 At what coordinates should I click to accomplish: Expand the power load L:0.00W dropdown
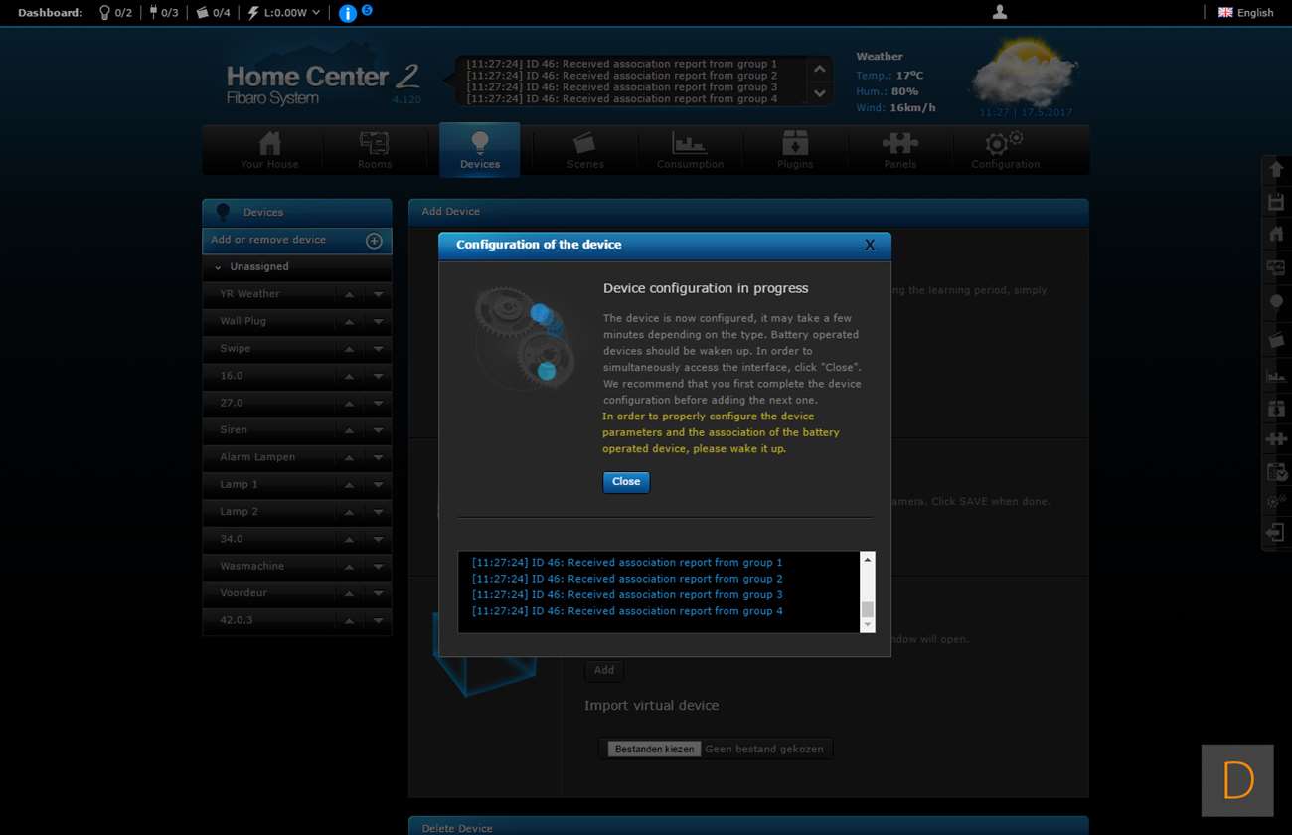click(284, 13)
